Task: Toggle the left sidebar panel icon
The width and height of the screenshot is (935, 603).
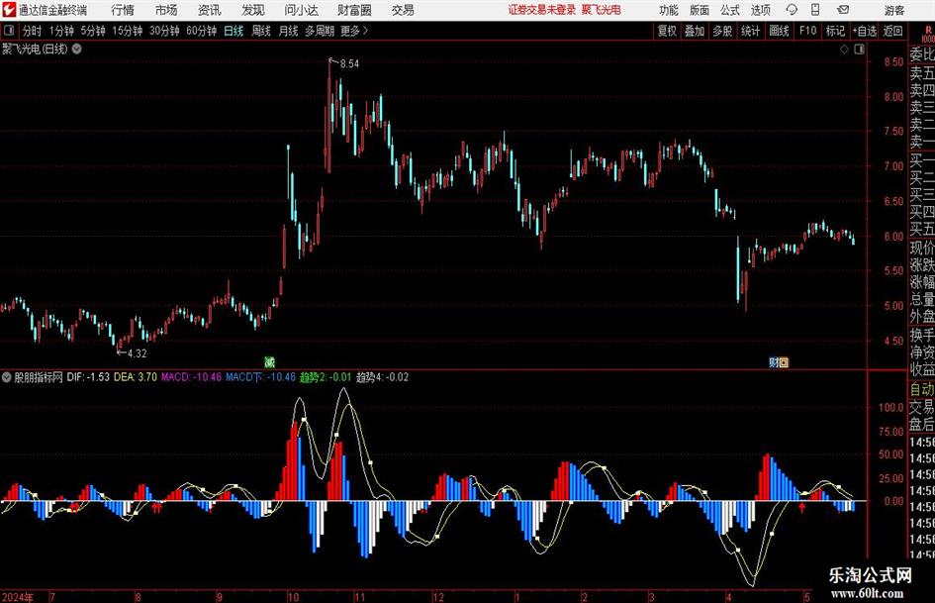Action: 9,31
